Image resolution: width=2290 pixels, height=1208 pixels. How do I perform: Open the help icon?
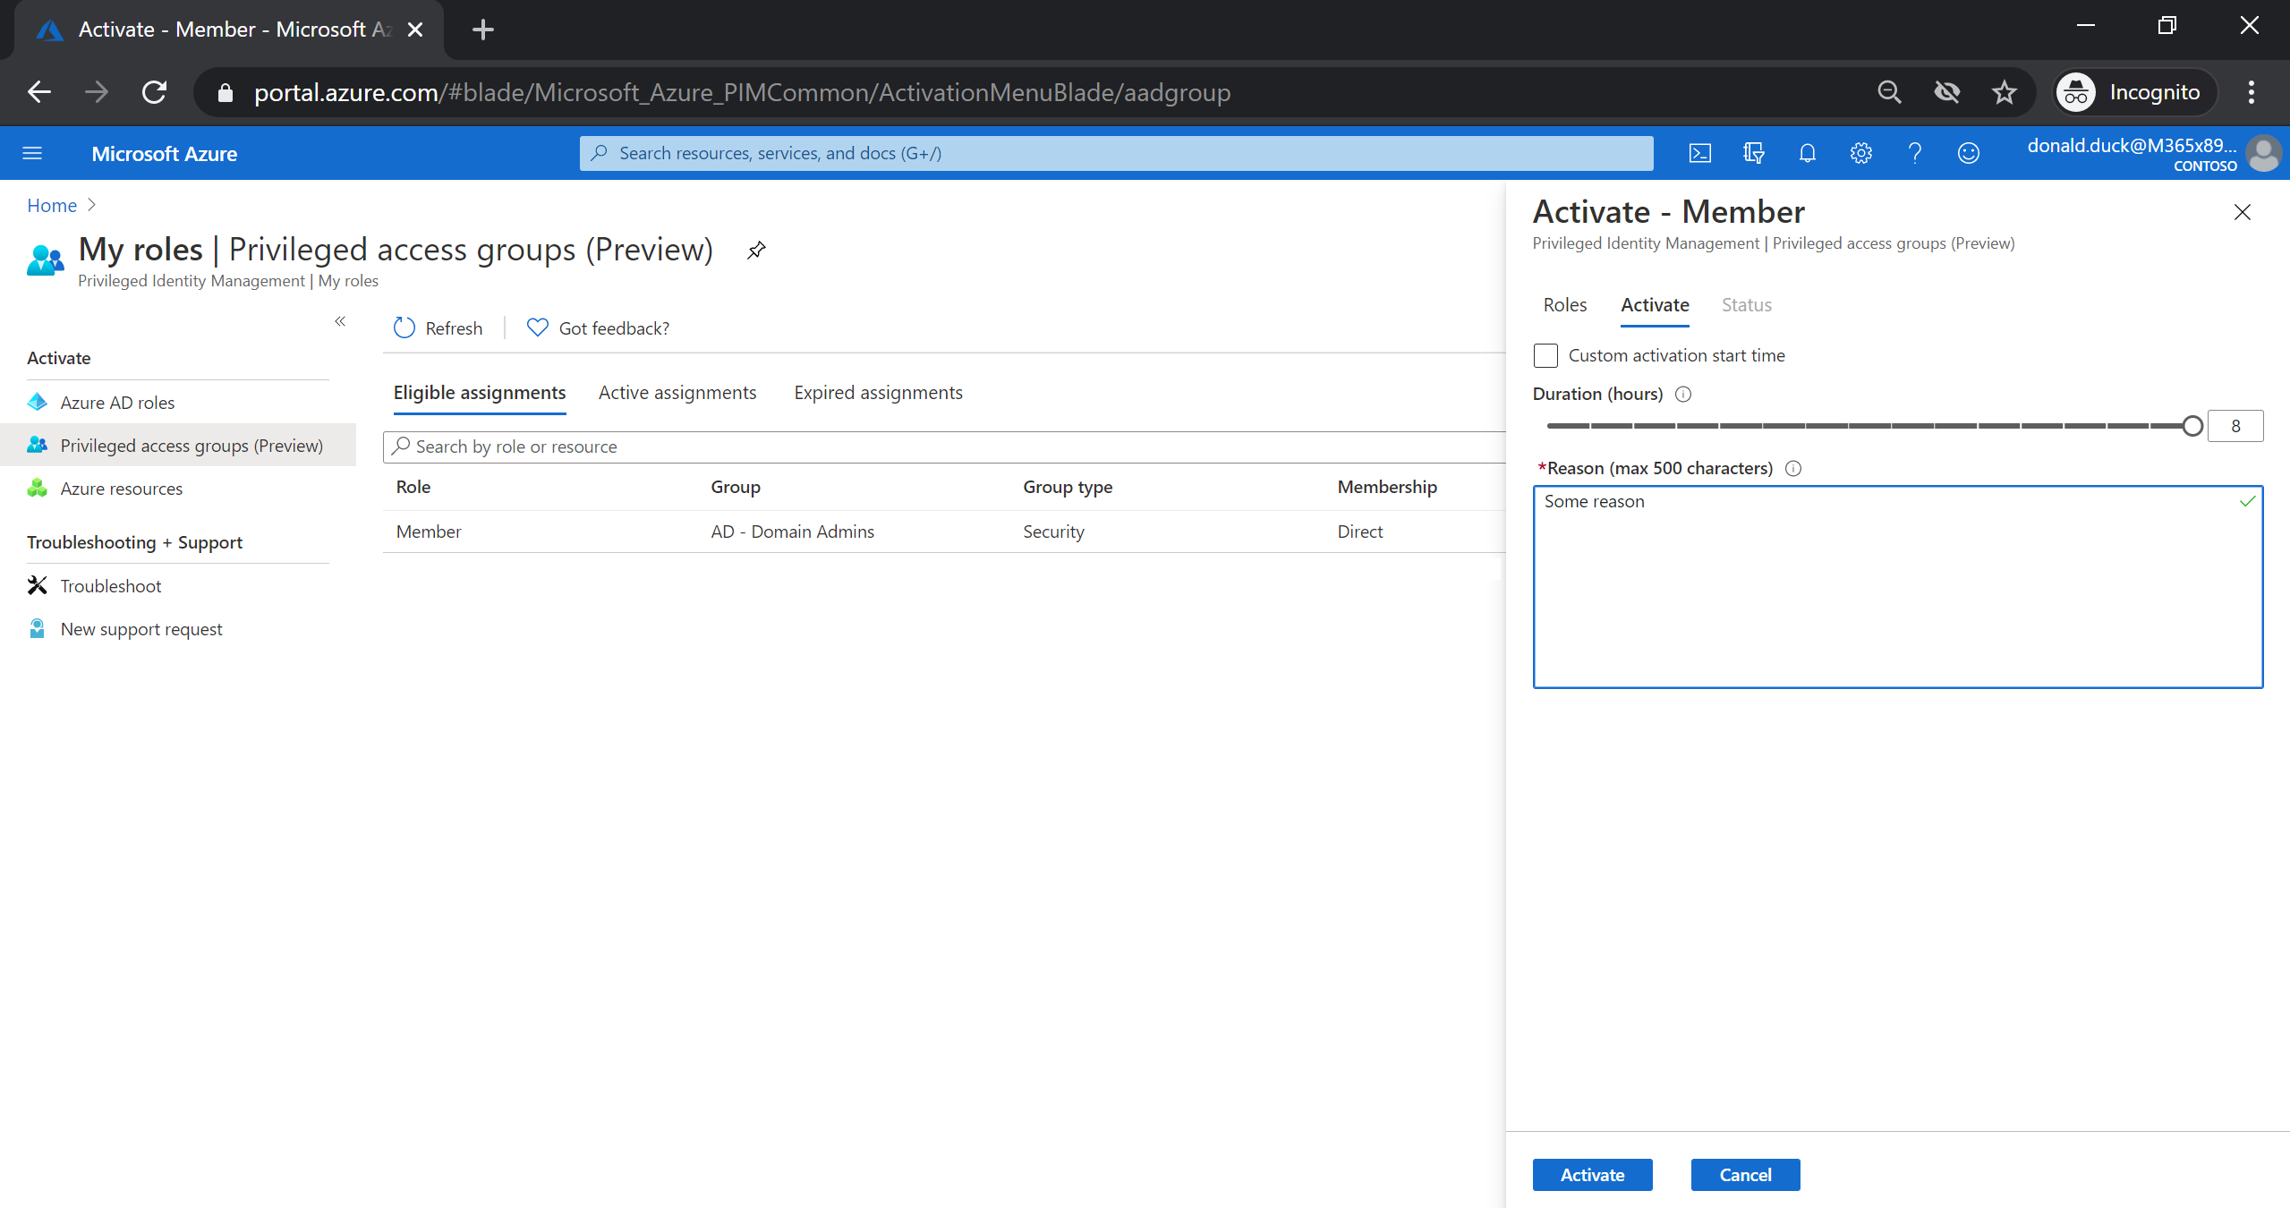coord(1914,153)
